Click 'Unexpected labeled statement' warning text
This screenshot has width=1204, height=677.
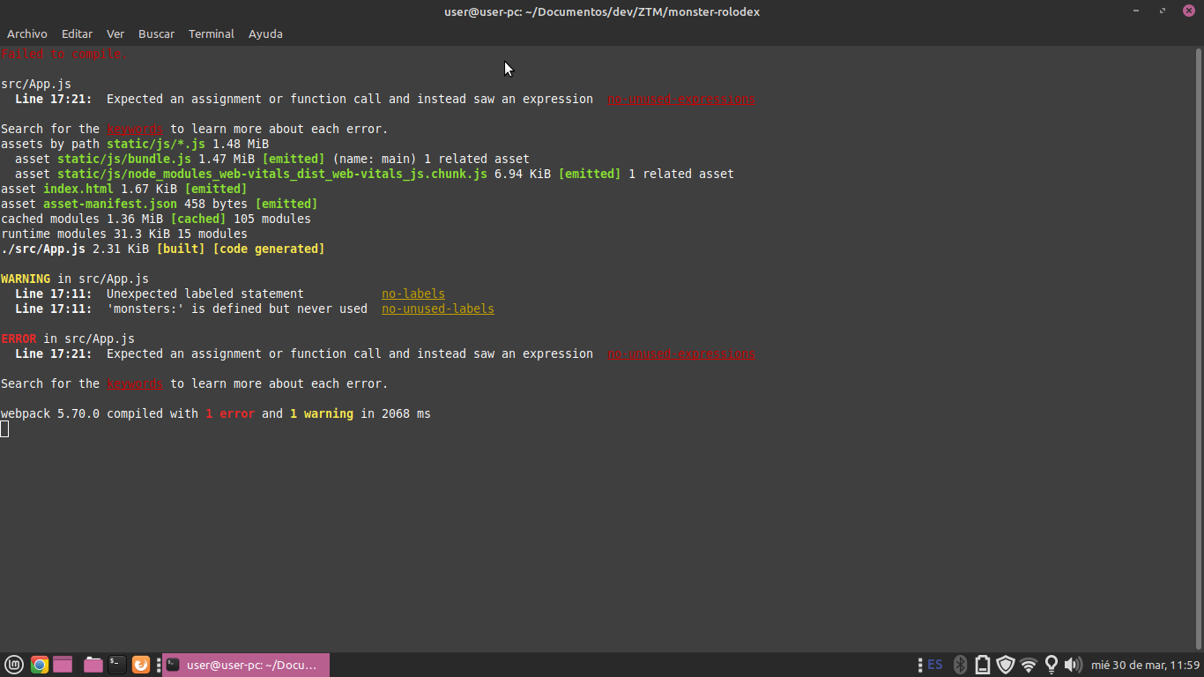205,294
